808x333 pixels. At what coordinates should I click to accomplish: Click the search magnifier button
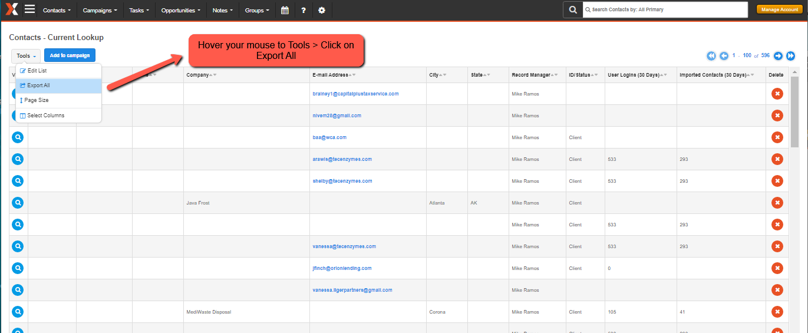pyautogui.click(x=572, y=9)
